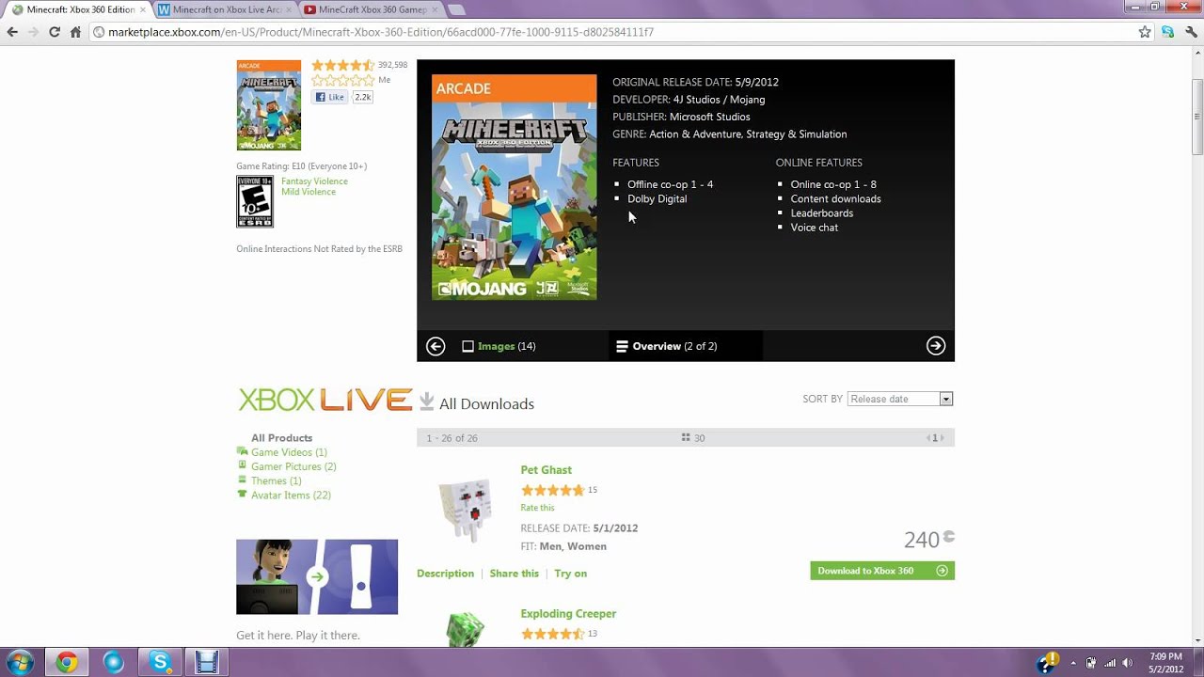Click page vertical scrollbar thumb
Image resolution: width=1204 pixels, height=677 pixels.
coord(1197,118)
